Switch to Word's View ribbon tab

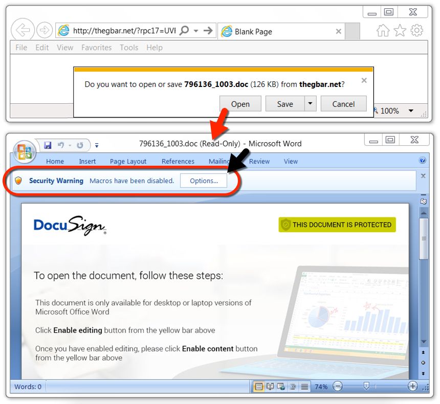point(291,161)
